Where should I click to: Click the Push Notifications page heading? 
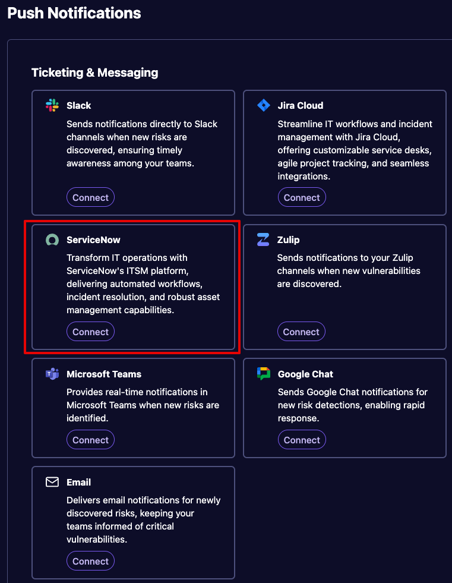pyautogui.click(x=74, y=13)
